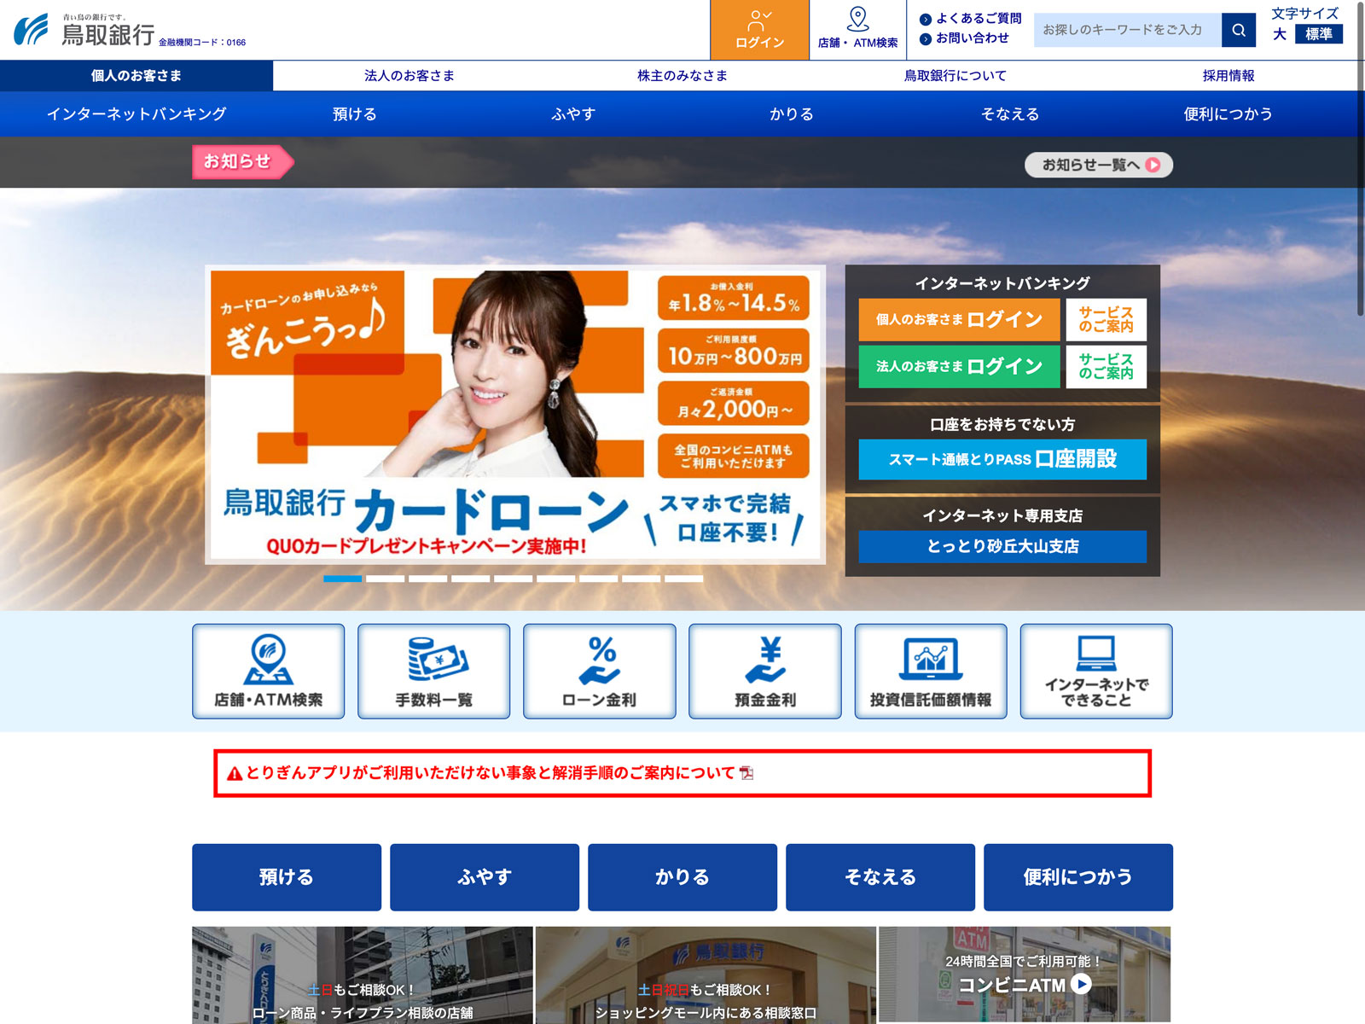Expand the 便利につかう navigation menu
Screen dimensions: 1365x1024
1228,113
